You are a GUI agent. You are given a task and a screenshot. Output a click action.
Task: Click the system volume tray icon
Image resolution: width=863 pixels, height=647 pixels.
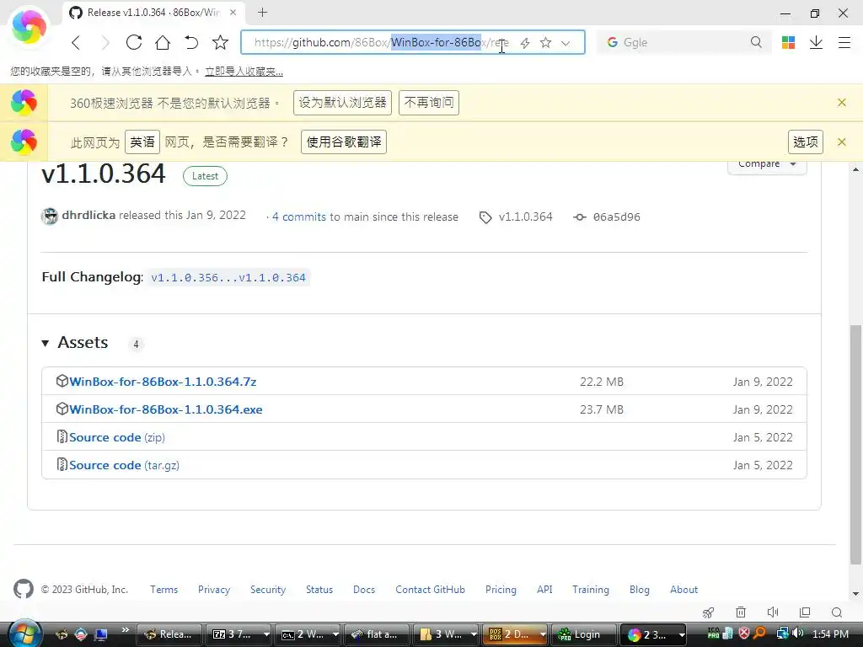[x=798, y=634]
